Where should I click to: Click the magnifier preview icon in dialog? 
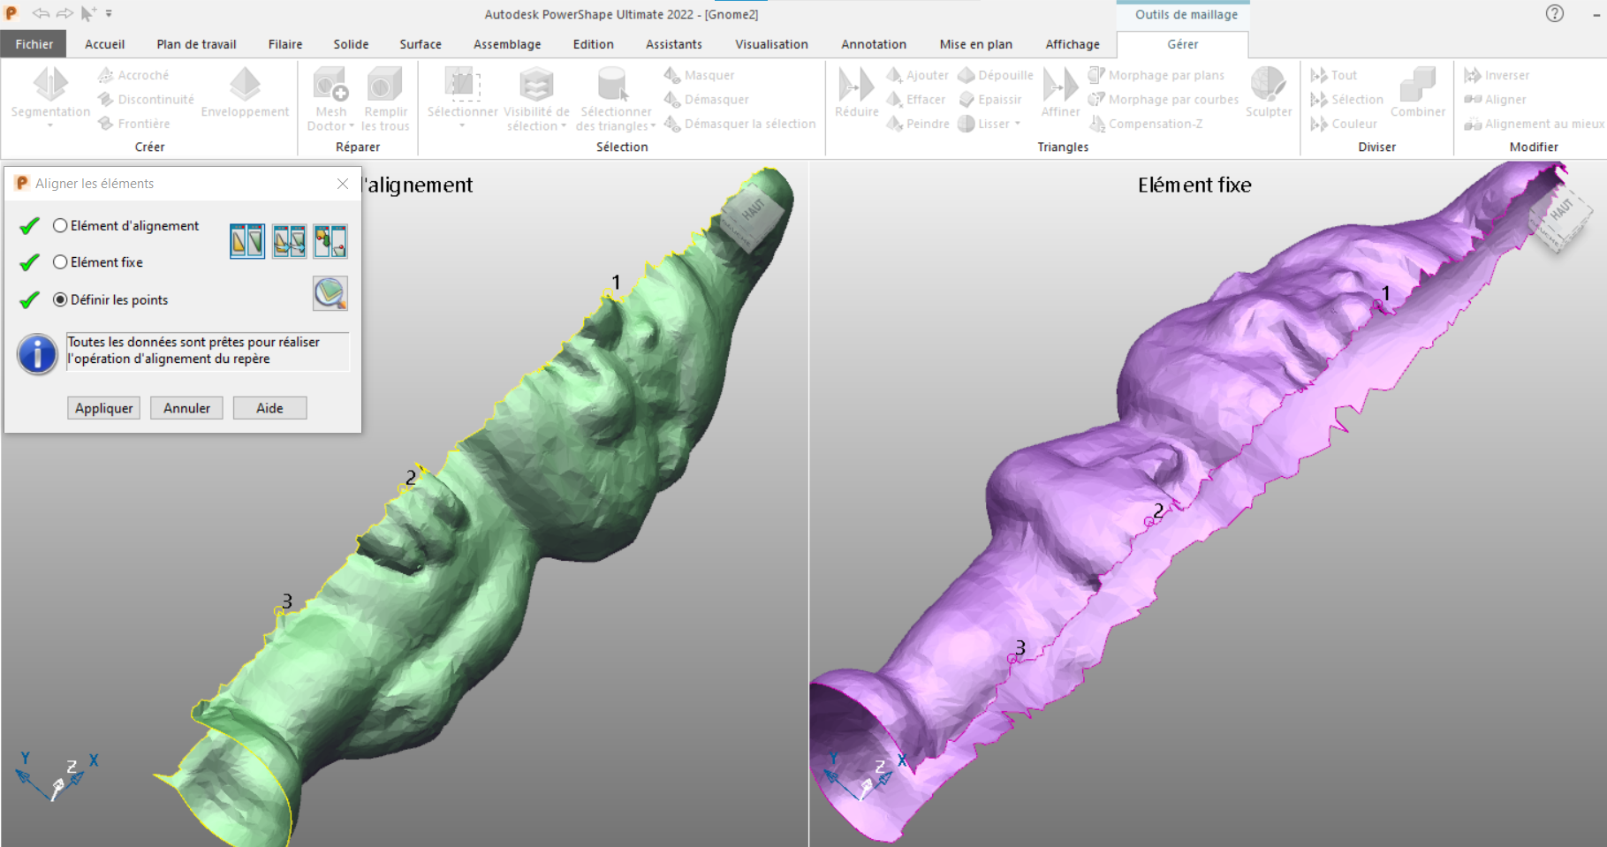[330, 293]
